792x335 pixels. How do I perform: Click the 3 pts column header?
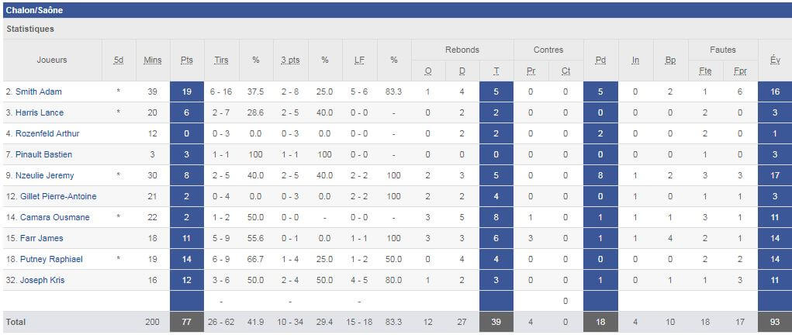click(x=291, y=60)
